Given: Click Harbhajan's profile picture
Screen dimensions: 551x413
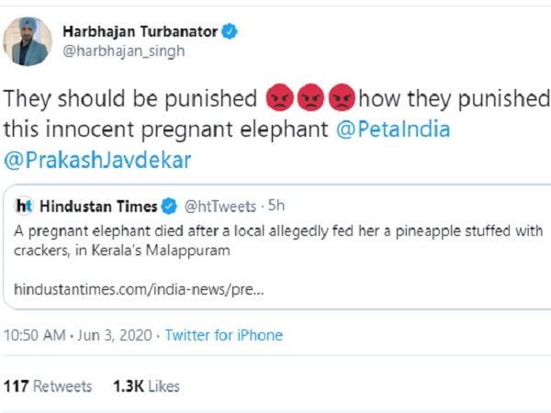Looking at the screenshot, I should coord(28,40).
